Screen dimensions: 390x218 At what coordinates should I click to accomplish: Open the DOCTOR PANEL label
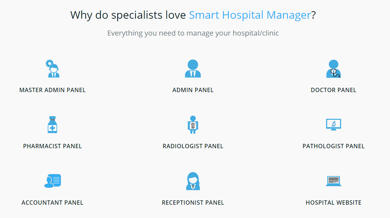333,90
